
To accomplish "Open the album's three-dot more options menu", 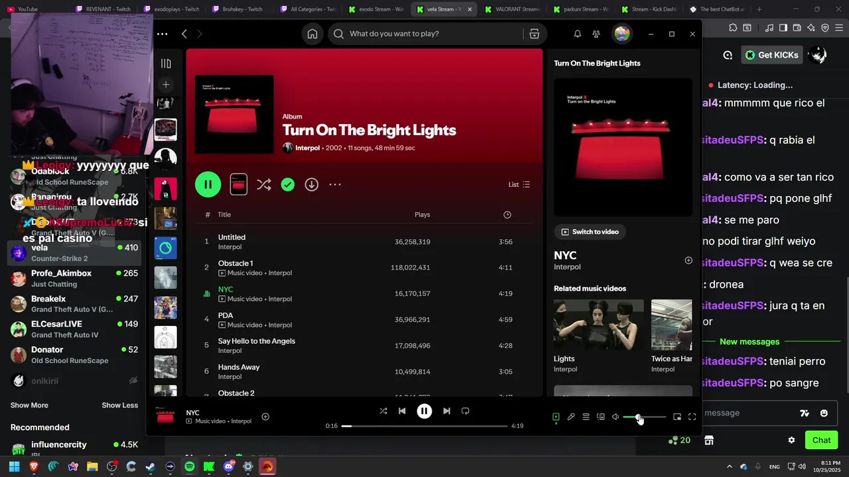I will tap(335, 185).
